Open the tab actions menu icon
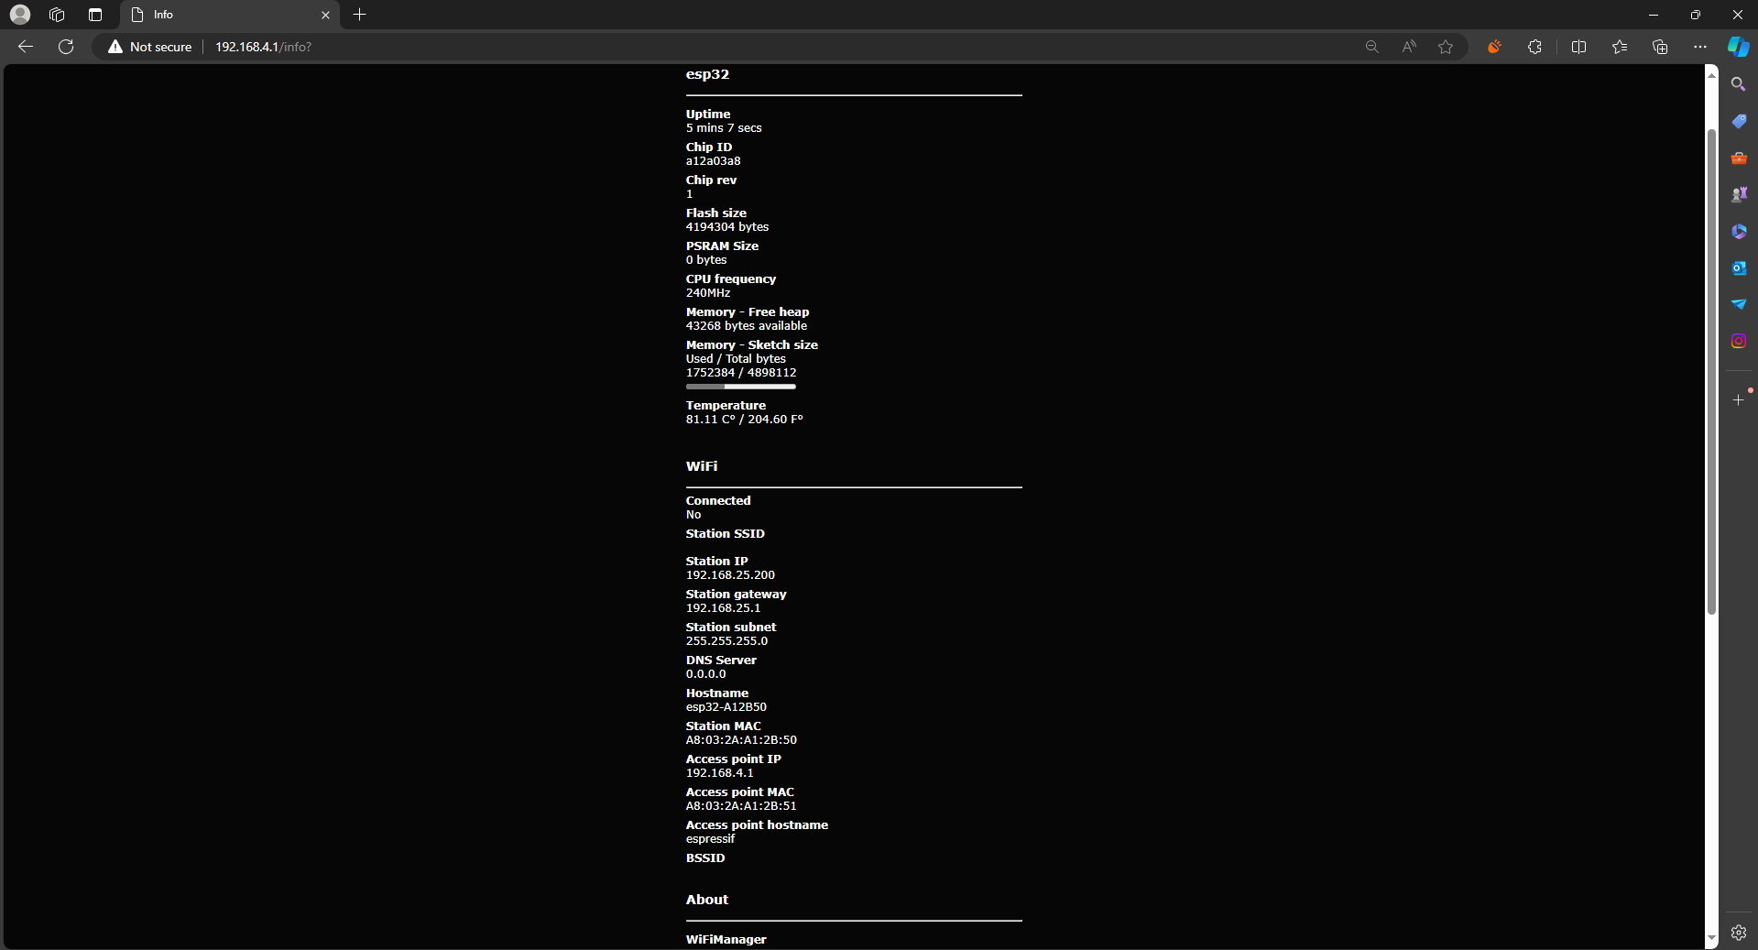Screen dimensions: 1758x950 (x=95, y=15)
